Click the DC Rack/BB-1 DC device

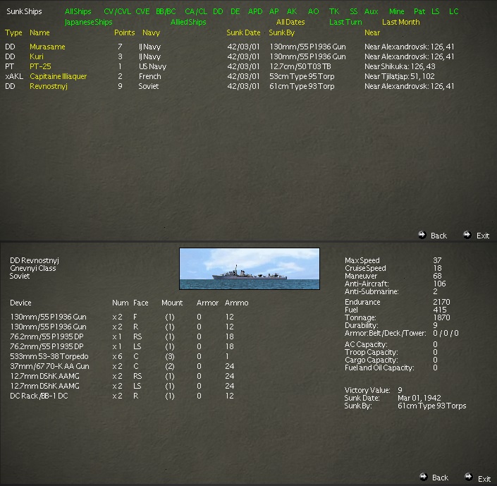tap(39, 396)
